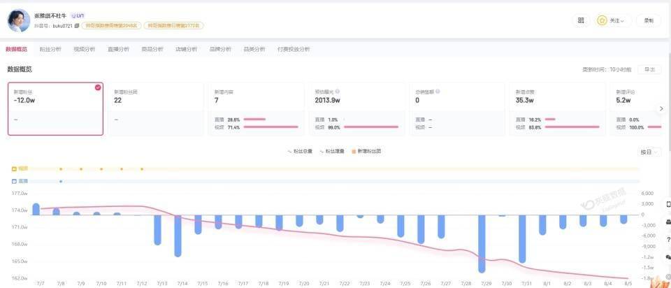Viewport: 671px width, 288px height.
Task: Click the first yellow ranking tag
Action: (111, 26)
